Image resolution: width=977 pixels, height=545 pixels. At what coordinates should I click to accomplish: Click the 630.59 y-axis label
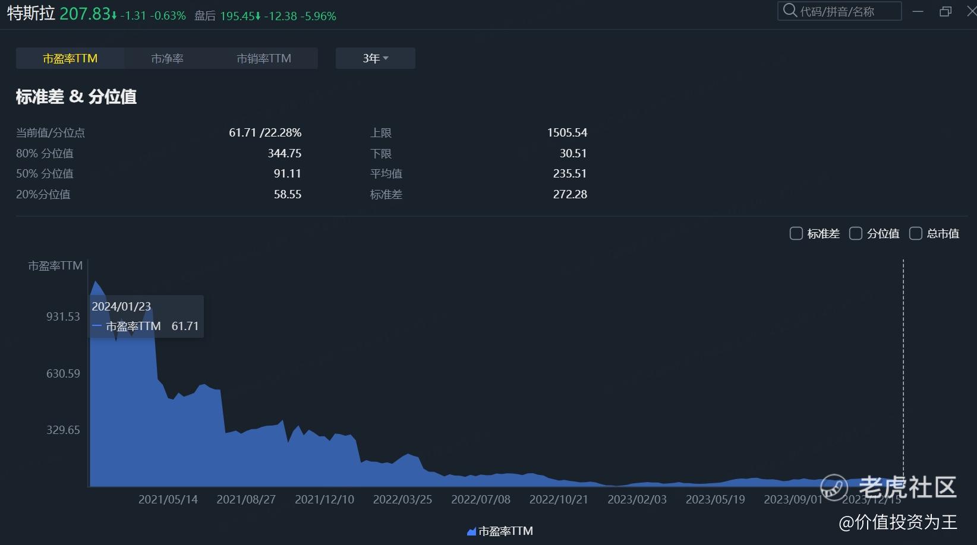pyautogui.click(x=63, y=373)
